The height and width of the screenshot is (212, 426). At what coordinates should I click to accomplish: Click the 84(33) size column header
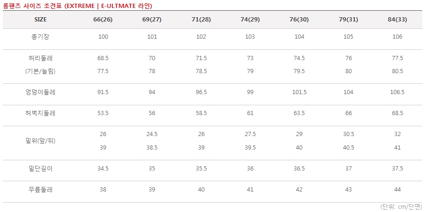click(397, 20)
